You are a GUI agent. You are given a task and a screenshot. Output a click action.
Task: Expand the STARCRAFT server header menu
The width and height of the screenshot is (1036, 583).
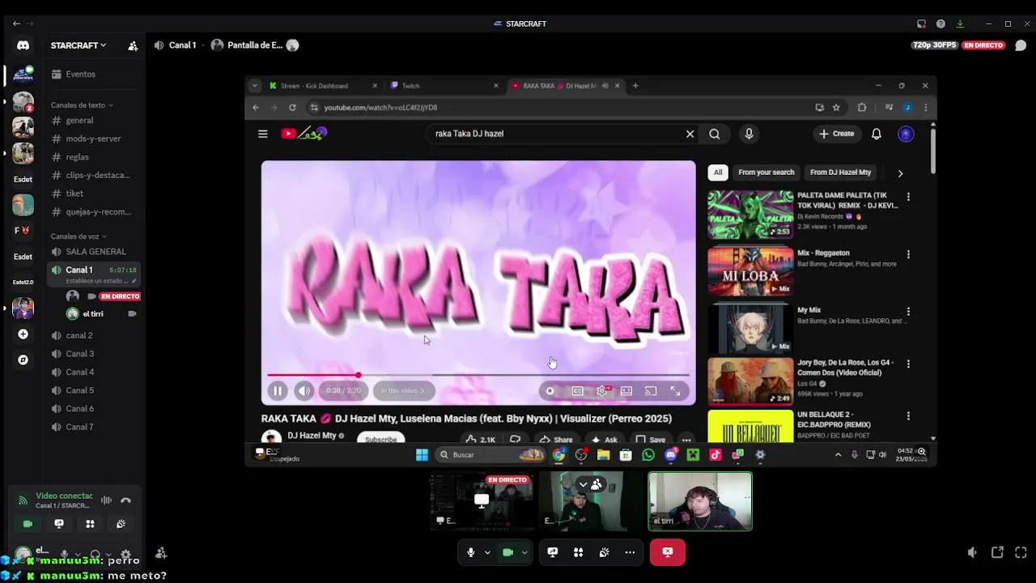(x=79, y=45)
